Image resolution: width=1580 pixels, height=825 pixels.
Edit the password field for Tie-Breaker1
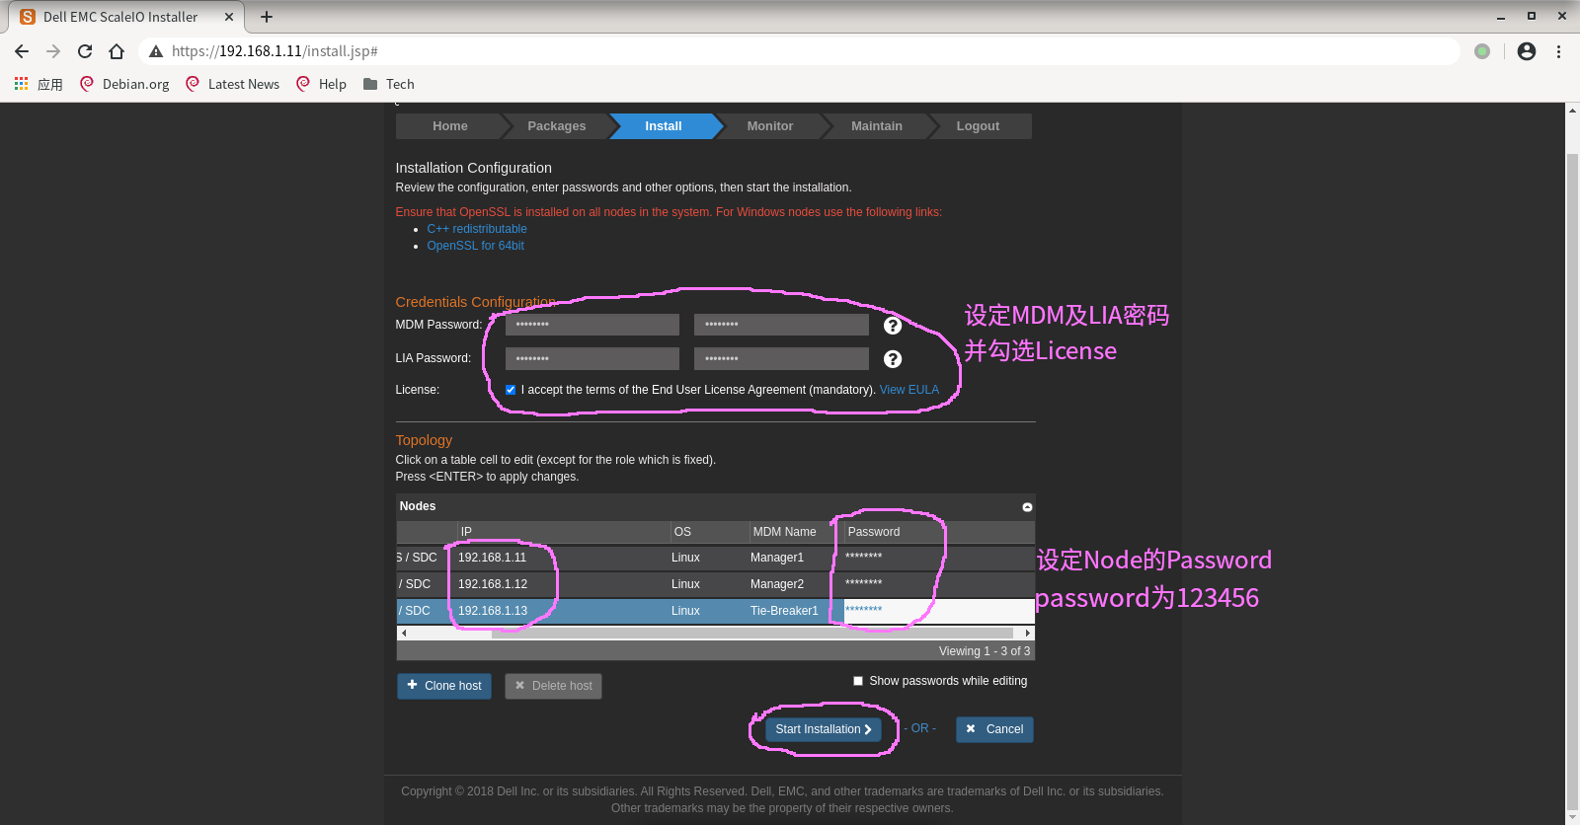pos(938,611)
